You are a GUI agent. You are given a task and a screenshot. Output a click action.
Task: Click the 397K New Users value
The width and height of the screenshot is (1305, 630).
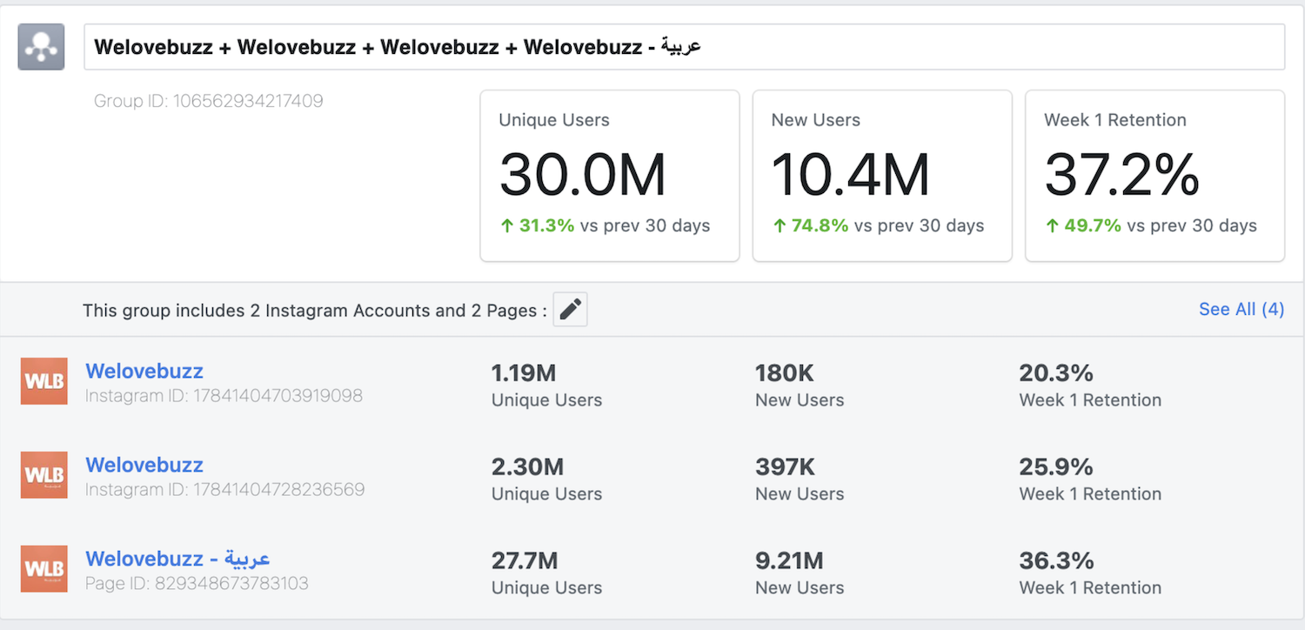click(786, 467)
